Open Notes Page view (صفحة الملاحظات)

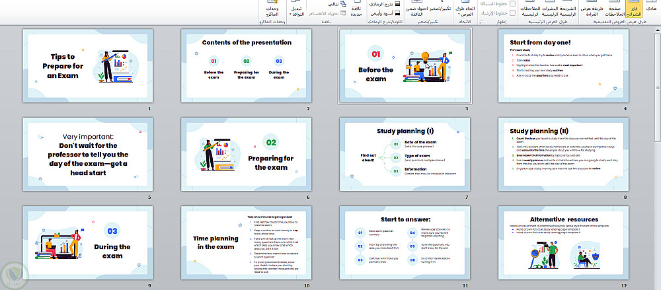pyautogui.click(x=616, y=9)
